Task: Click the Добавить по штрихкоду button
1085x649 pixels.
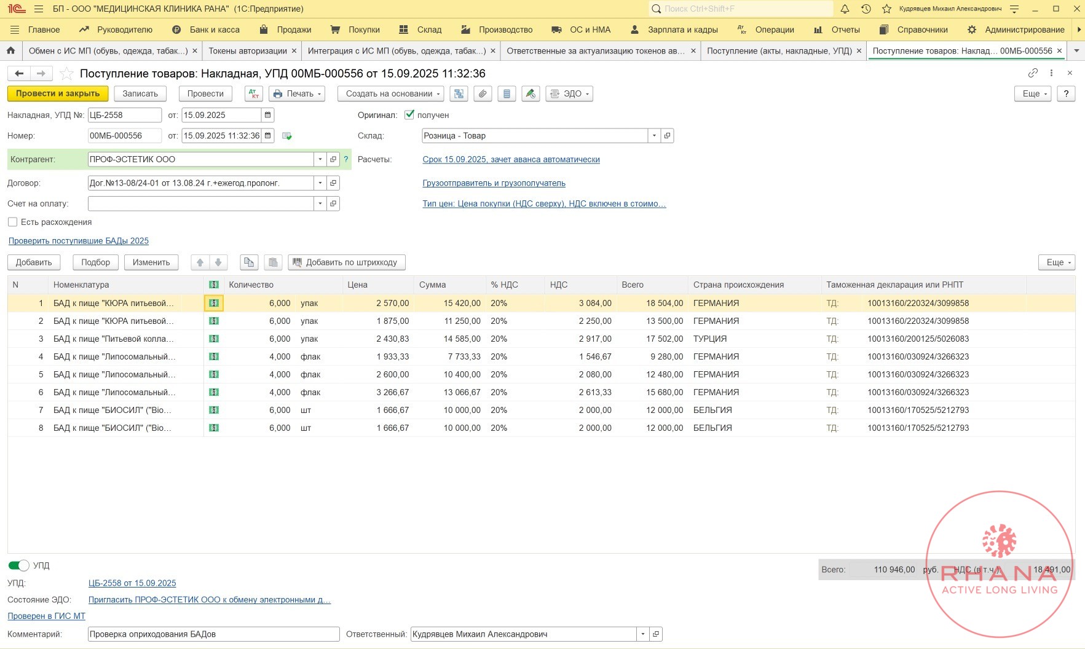Action: [x=346, y=262]
